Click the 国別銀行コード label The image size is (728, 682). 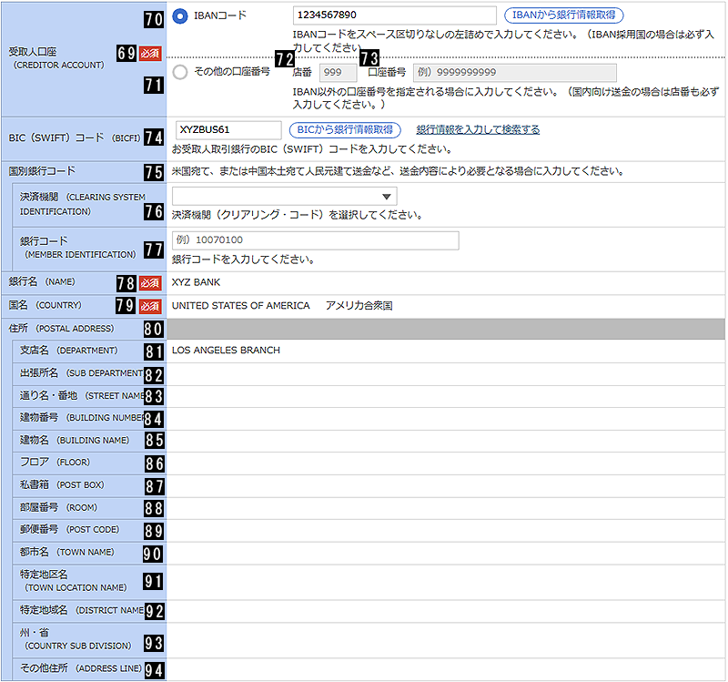42,171
